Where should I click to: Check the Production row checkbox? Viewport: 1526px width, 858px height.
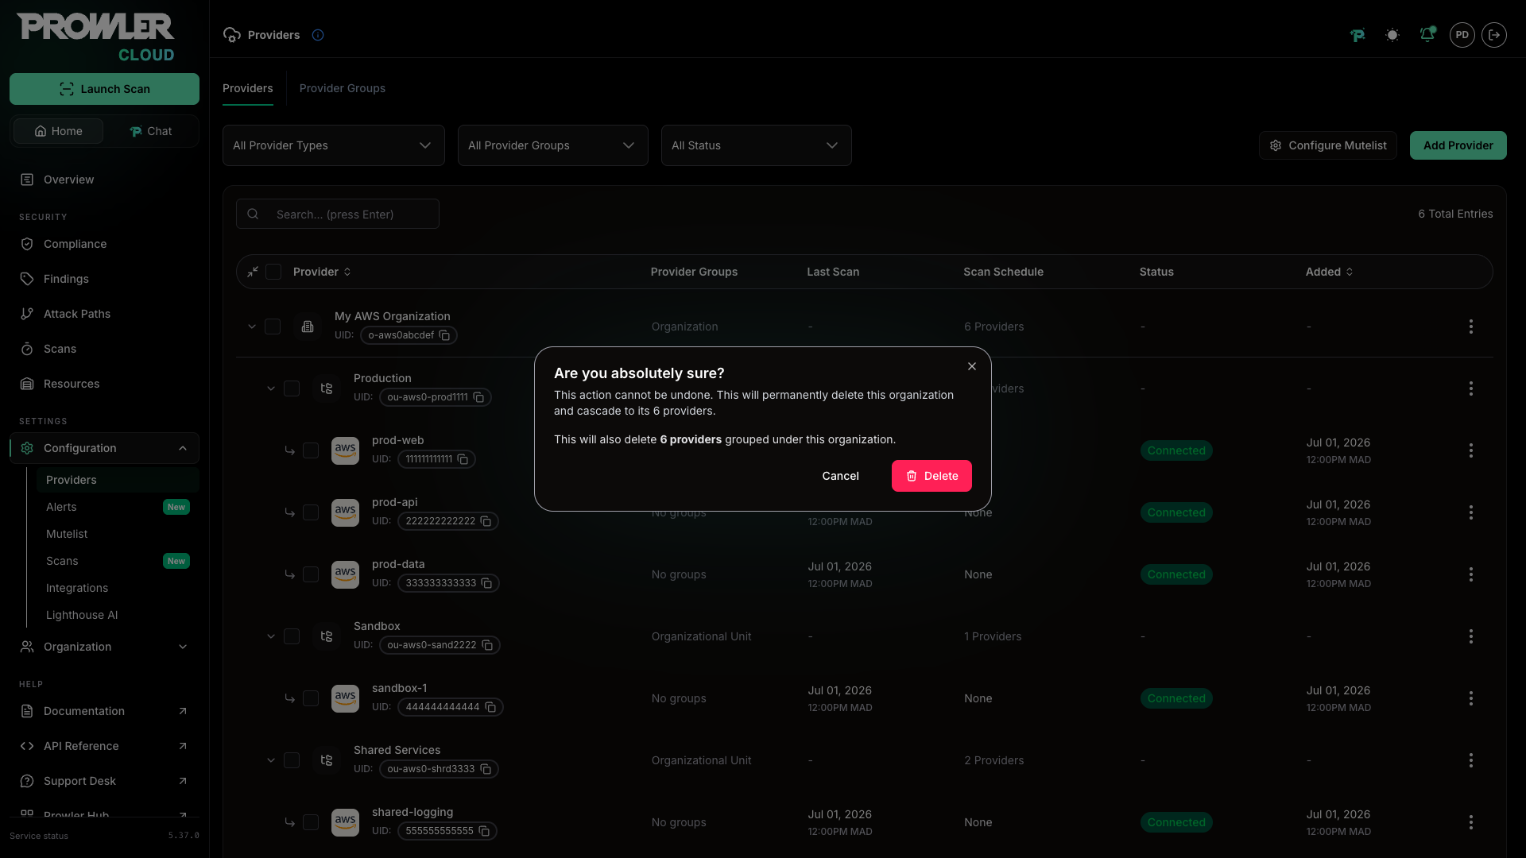pos(292,388)
